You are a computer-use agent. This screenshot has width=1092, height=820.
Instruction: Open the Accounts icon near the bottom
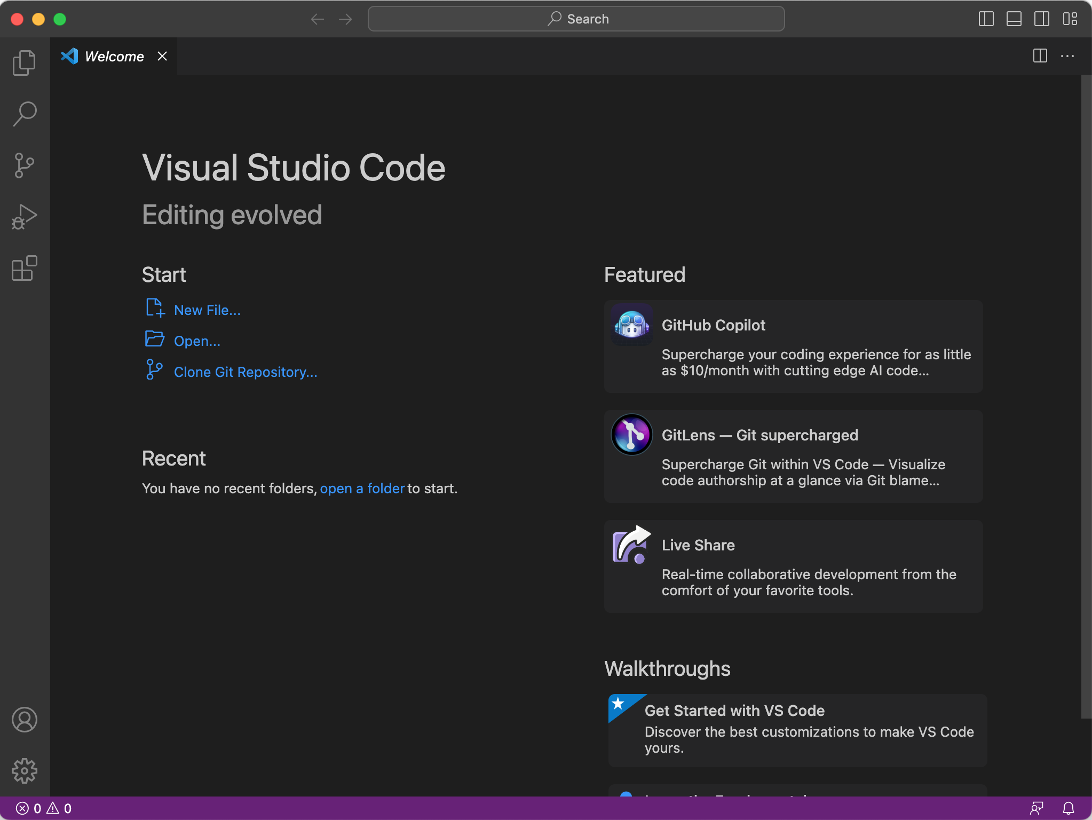point(24,720)
